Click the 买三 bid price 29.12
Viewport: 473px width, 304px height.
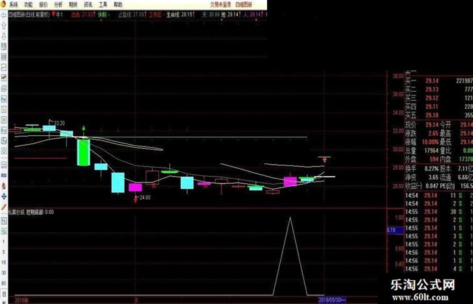(432, 98)
